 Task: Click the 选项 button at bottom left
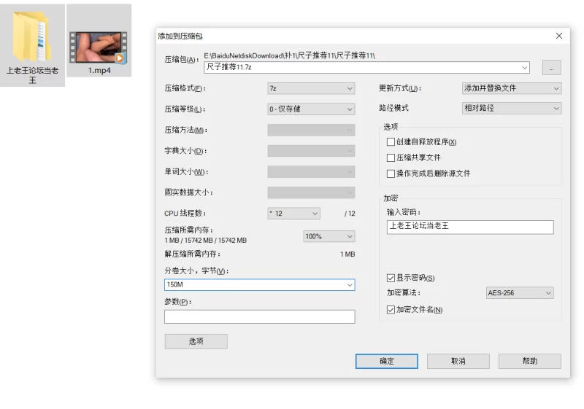(x=196, y=341)
